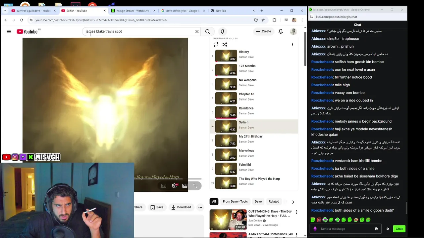Viewport: 424px width, 238px height.
Task: Show more filter chips with right arrow
Action: [x=293, y=202]
